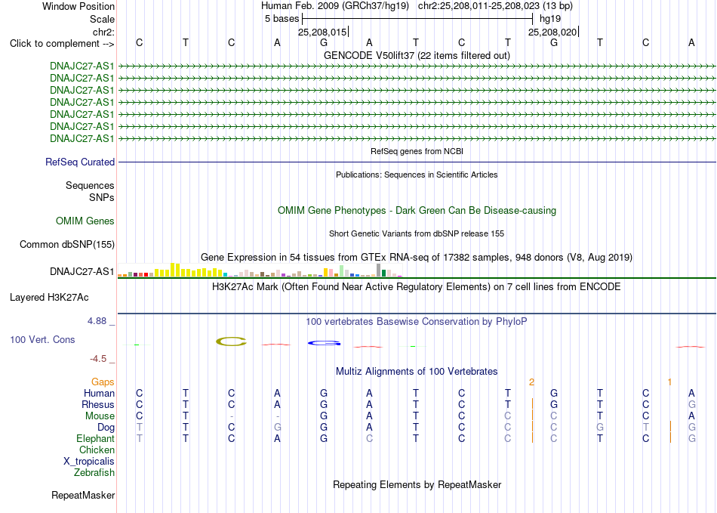Click the 5 bases scale bar

417,19
